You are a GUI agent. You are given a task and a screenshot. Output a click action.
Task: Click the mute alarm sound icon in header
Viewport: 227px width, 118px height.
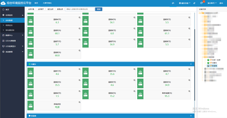point(194,3)
